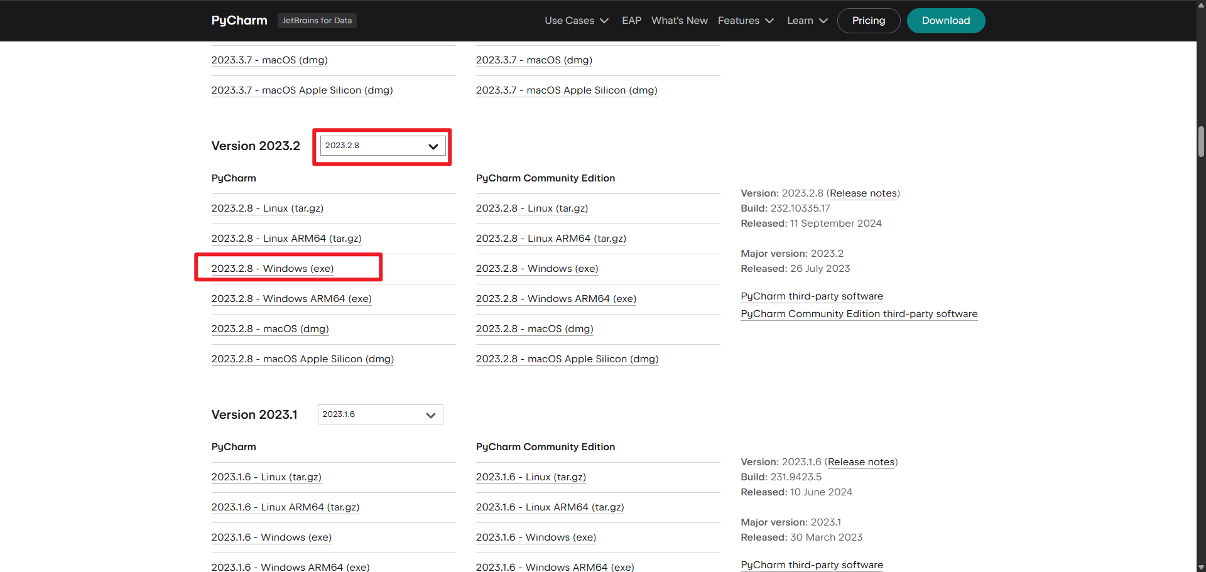The width and height of the screenshot is (1206, 572).
Task: Download Community 2023.2.8 Windows (exe)
Action: (537, 269)
